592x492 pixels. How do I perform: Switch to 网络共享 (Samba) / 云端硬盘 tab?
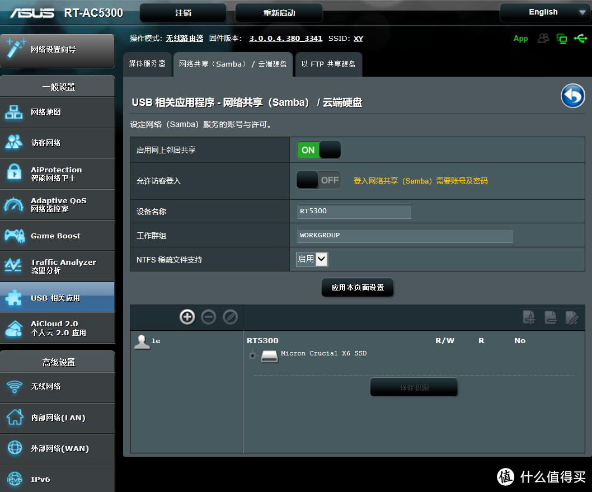233,64
